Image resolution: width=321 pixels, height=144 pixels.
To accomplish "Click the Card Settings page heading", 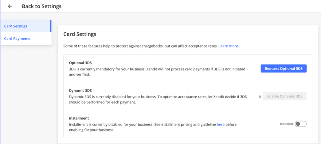I will point(80,34).
